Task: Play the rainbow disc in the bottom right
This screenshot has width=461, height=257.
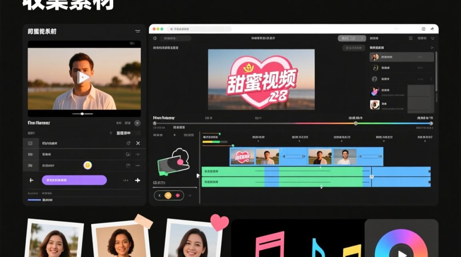Action: [x=401, y=254]
